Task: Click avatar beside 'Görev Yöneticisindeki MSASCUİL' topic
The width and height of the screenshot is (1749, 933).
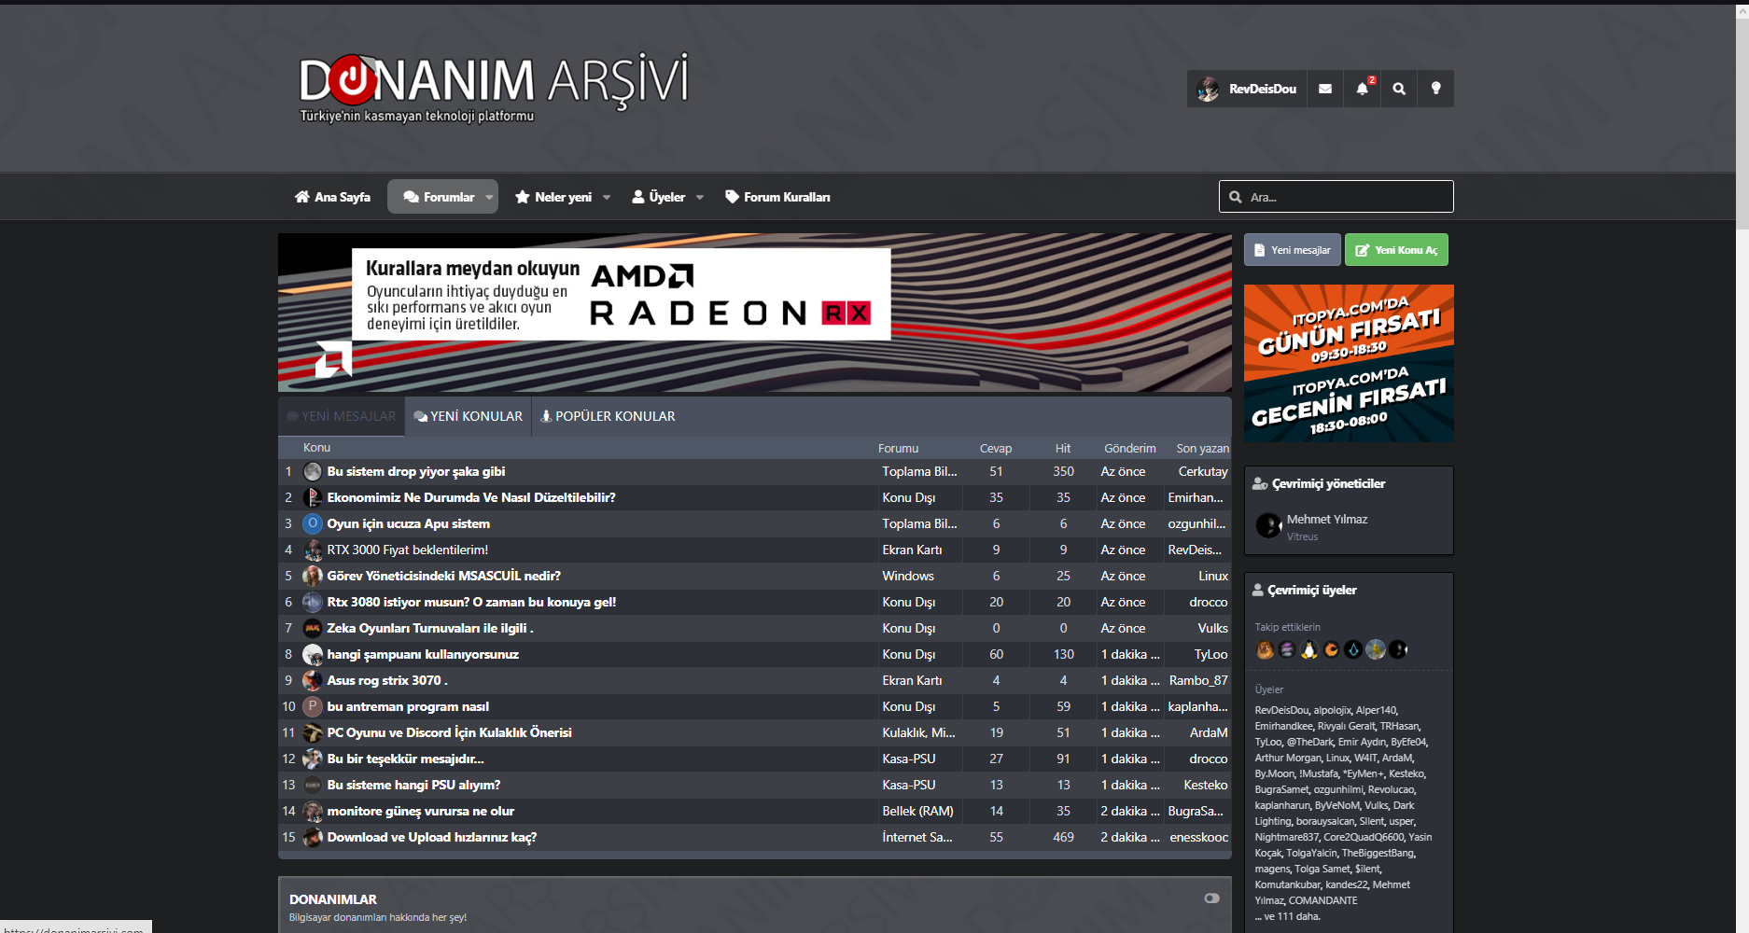Action: (x=313, y=576)
